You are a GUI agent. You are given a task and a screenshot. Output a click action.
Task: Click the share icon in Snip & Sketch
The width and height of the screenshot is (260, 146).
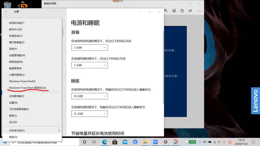point(190,11)
